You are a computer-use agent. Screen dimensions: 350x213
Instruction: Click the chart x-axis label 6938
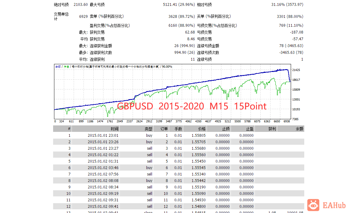pos(287,121)
